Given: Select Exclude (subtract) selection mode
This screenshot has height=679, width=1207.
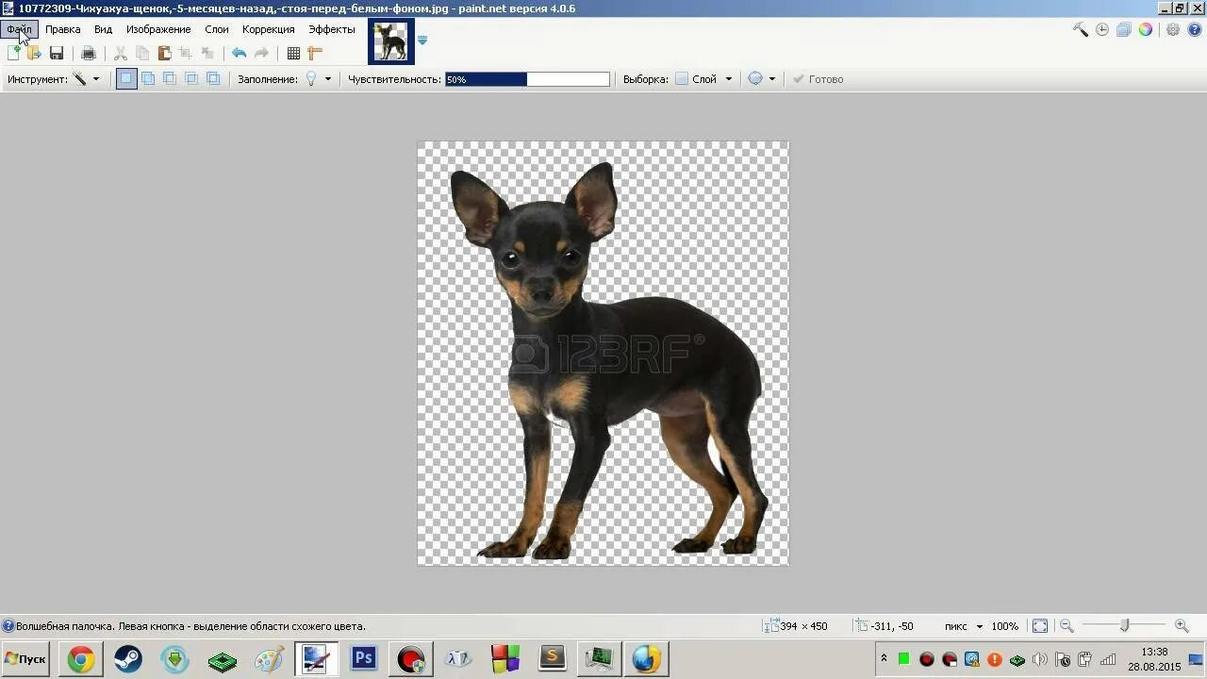Looking at the screenshot, I should click(x=170, y=79).
